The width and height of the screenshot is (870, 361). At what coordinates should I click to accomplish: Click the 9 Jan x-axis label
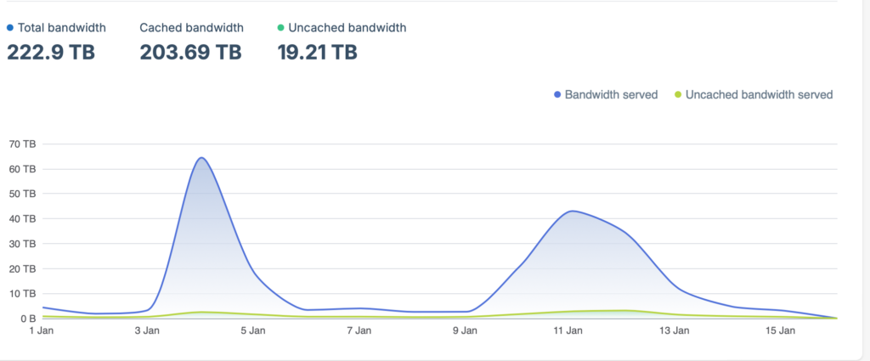click(x=463, y=330)
